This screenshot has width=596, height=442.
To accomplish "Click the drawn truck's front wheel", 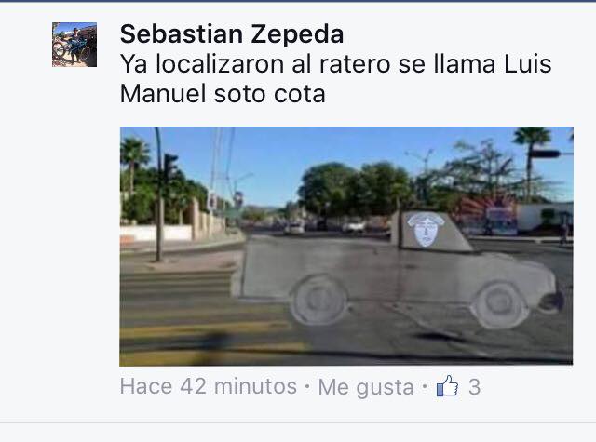I will [x=499, y=305].
